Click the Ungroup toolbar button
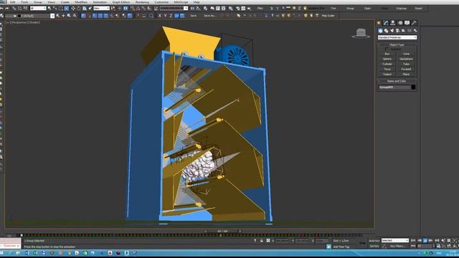 pos(402,9)
